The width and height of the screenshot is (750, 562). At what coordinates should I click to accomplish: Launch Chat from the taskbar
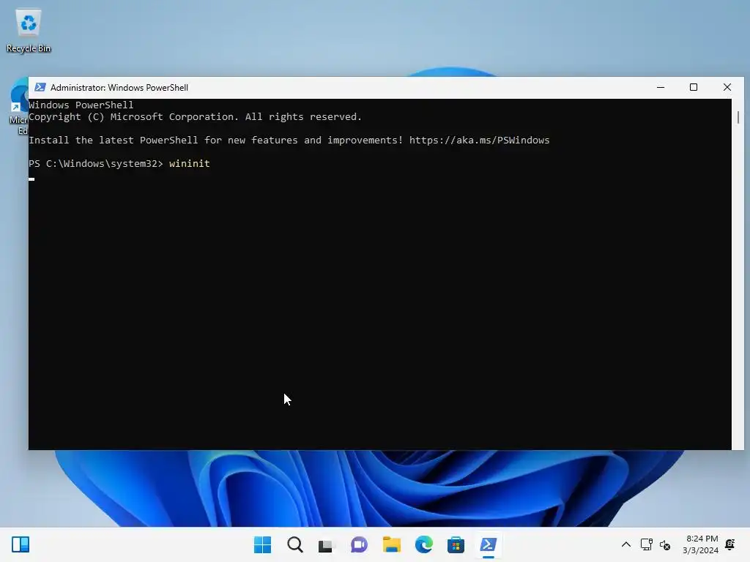click(x=359, y=544)
